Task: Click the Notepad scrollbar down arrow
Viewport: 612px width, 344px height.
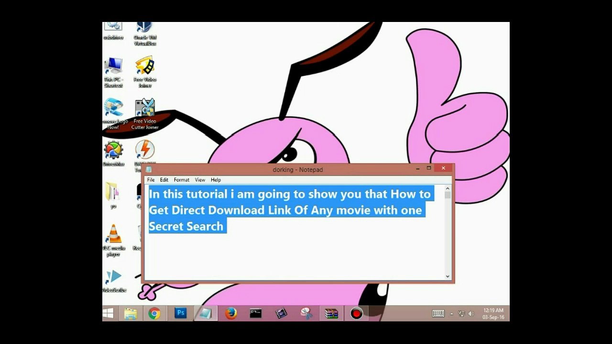Action: coord(448,276)
